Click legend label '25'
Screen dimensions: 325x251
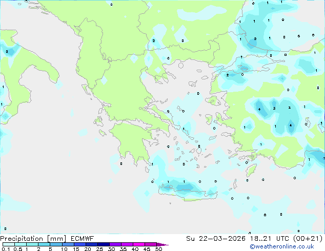click(x=99, y=249)
